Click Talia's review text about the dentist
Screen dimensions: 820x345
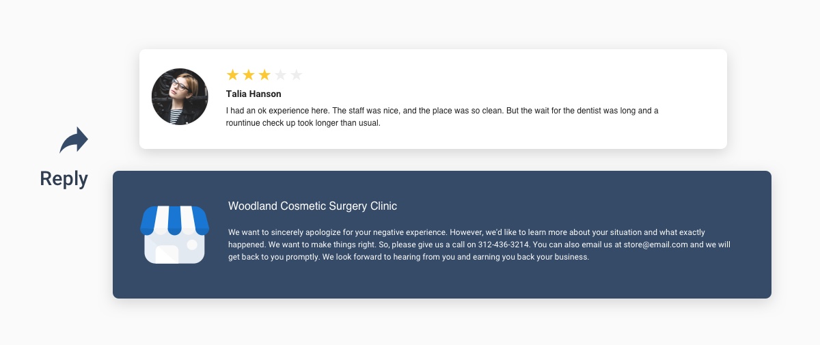[x=442, y=117]
